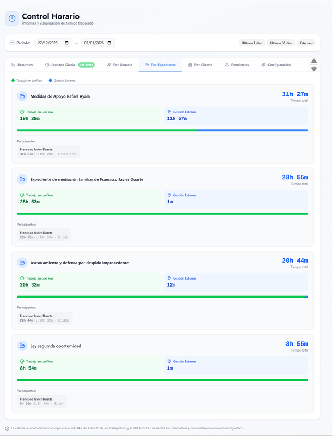Switch to the Resumen tab

point(22,65)
